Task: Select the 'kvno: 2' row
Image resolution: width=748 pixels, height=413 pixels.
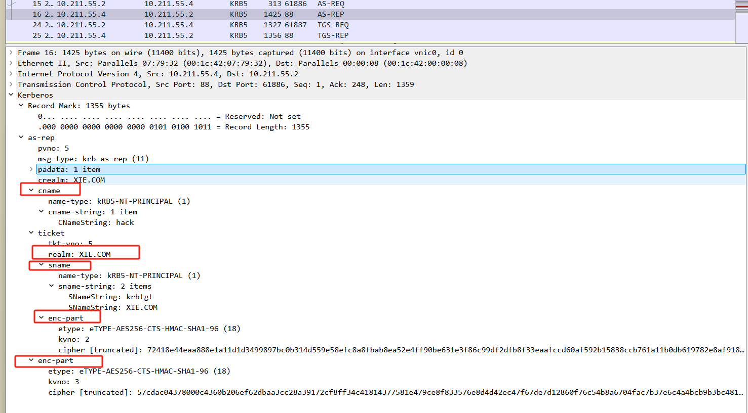Action: click(x=74, y=339)
